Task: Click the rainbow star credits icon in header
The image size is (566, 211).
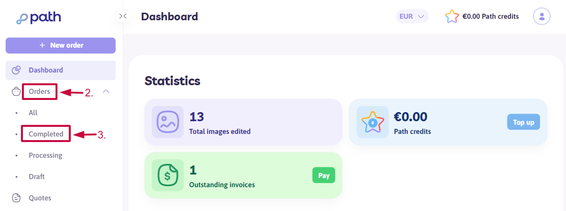Action: (452, 17)
